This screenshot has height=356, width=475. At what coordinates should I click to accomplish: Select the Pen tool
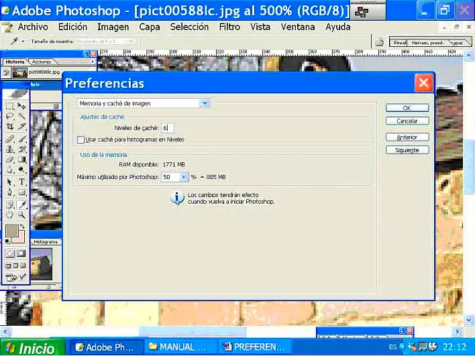pyautogui.click(x=9, y=192)
